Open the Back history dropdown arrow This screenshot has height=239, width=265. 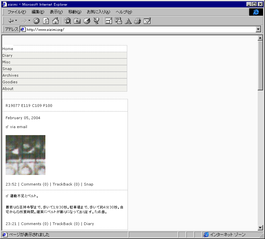[x=16, y=21]
